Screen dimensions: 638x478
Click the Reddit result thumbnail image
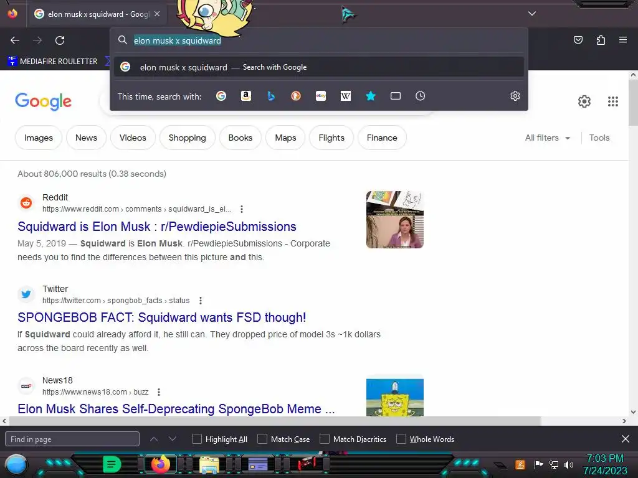[x=394, y=220]
